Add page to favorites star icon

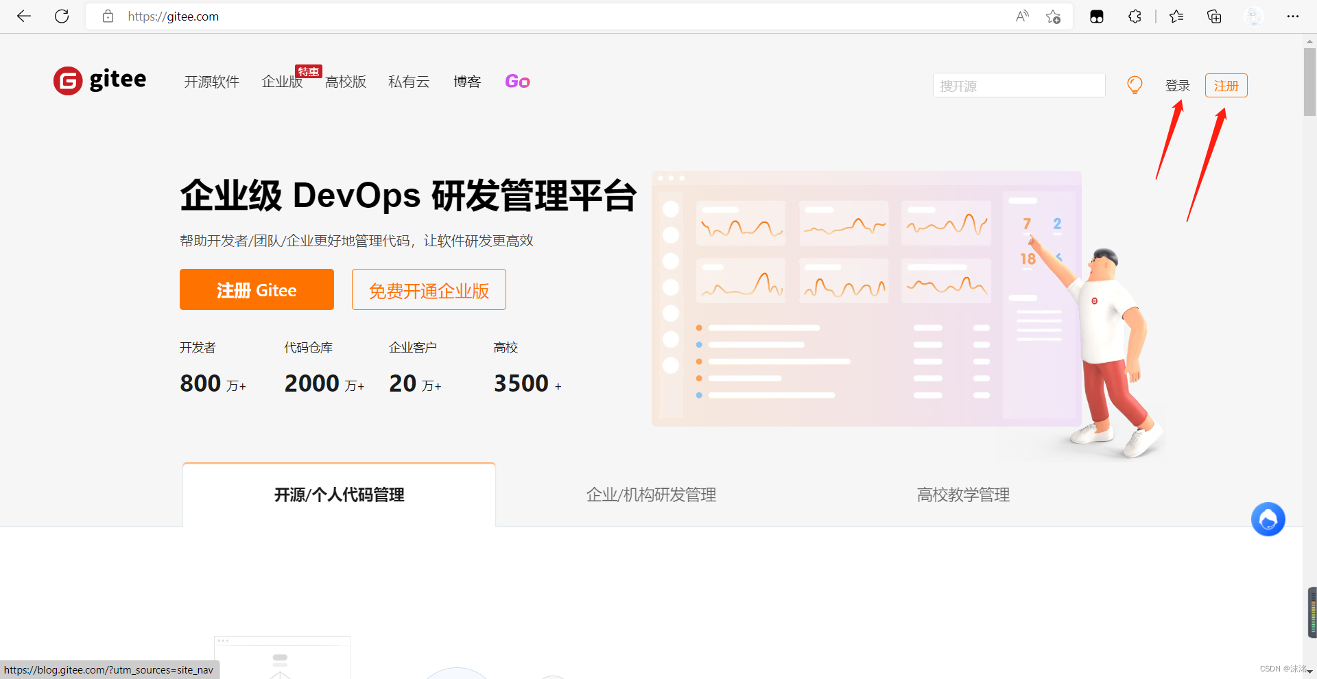tap(1054, 16)
